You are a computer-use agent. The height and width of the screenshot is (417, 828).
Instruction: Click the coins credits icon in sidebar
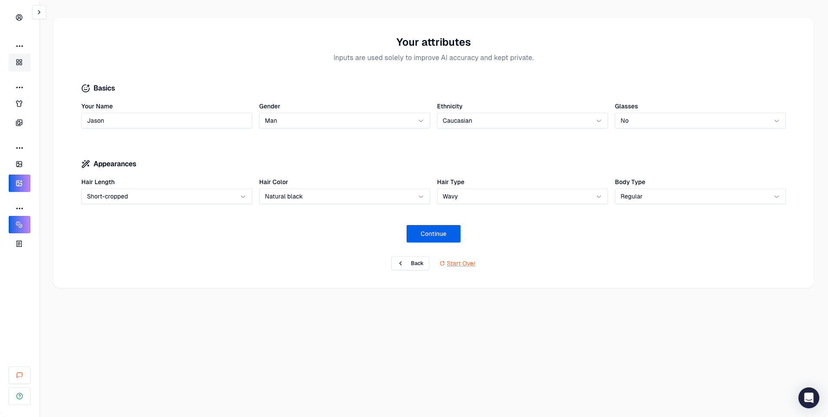[19, 225]
